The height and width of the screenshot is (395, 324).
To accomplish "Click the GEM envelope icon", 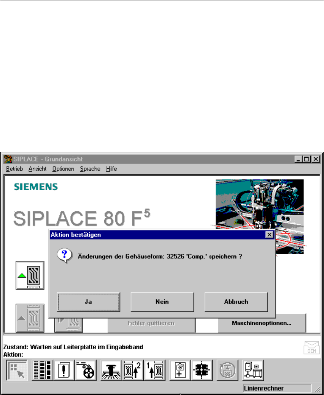I will pos(311,348).
